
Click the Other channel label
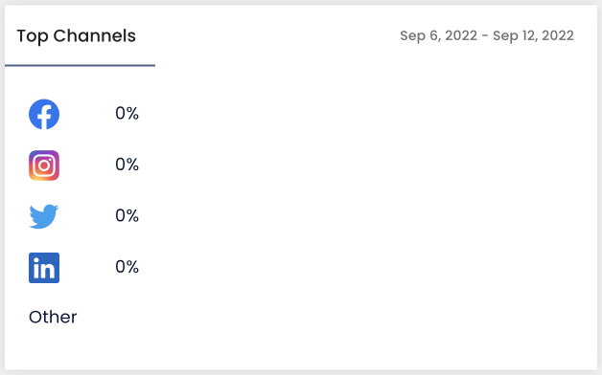pos(53,318)
